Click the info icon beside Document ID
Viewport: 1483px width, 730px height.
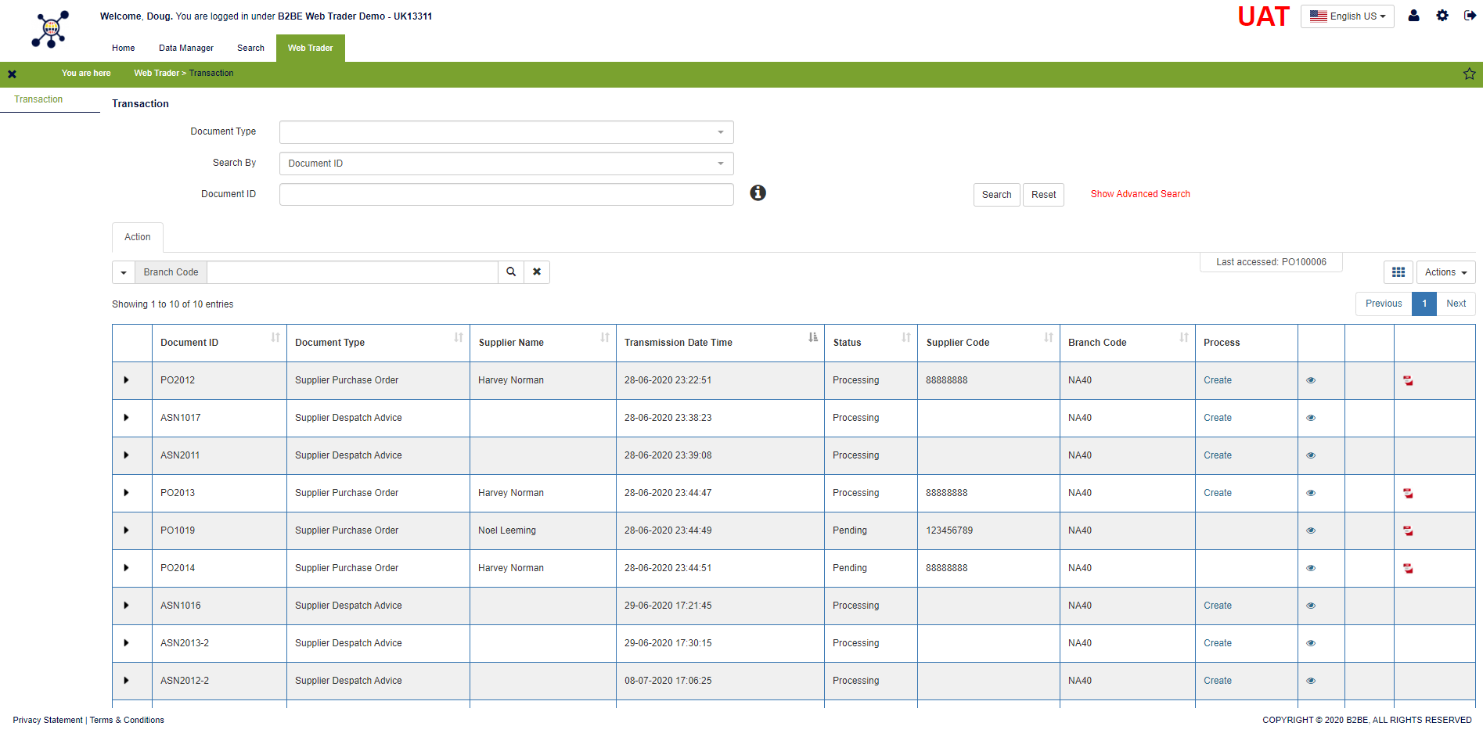[758, 192]
